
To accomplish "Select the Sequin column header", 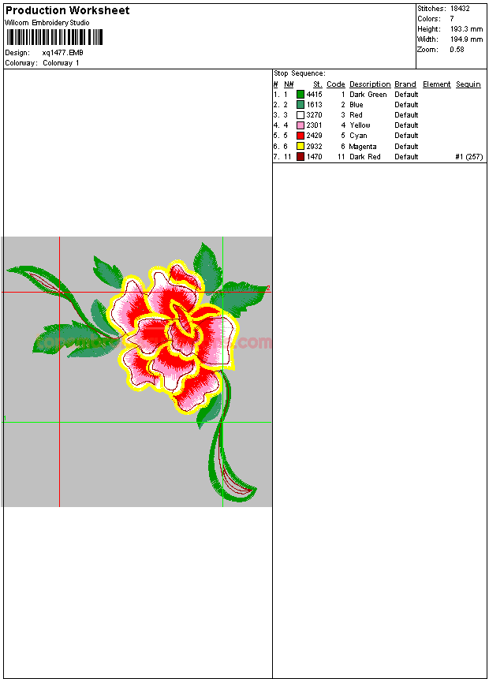I will pos(468,84).
